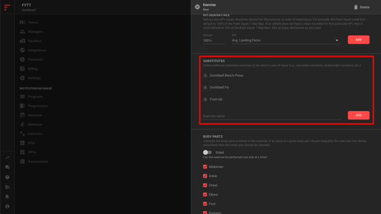Click ADD button in Substitutes section
The image size is (381, 214).
[x=358, y=115]
